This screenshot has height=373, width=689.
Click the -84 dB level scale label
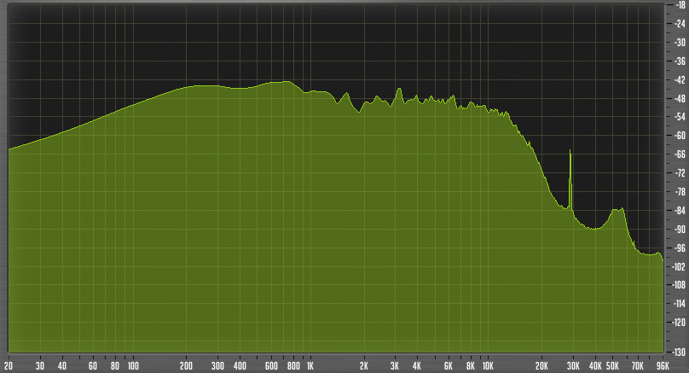coord(680,211)
